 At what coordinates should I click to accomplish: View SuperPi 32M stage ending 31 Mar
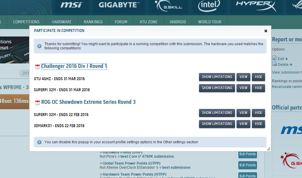243,88
